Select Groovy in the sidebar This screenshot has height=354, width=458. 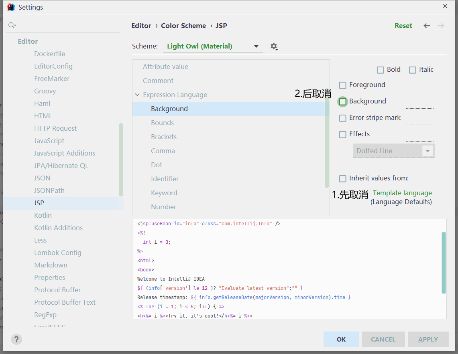tap(45, 91)
